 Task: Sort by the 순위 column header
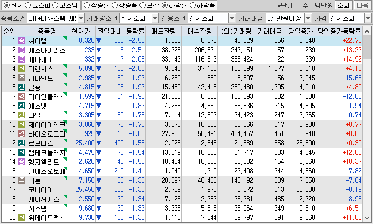pos(9,31)
